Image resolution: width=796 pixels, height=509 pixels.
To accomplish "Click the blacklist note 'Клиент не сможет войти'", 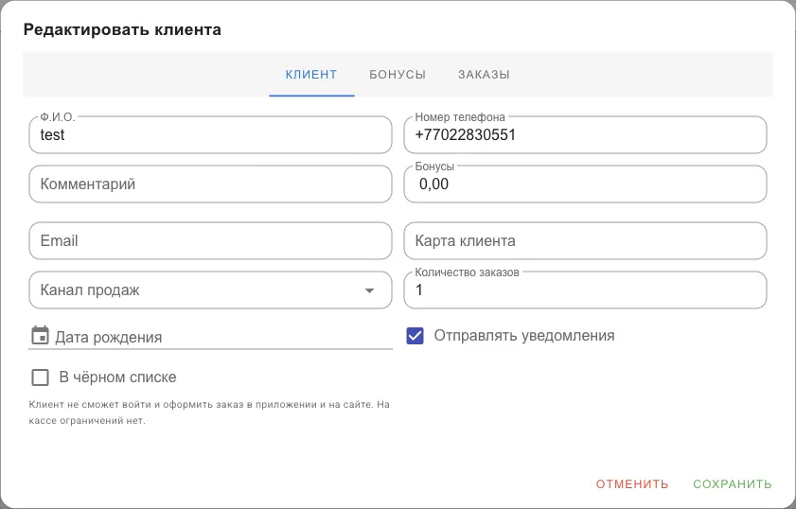I will (209, 412).
